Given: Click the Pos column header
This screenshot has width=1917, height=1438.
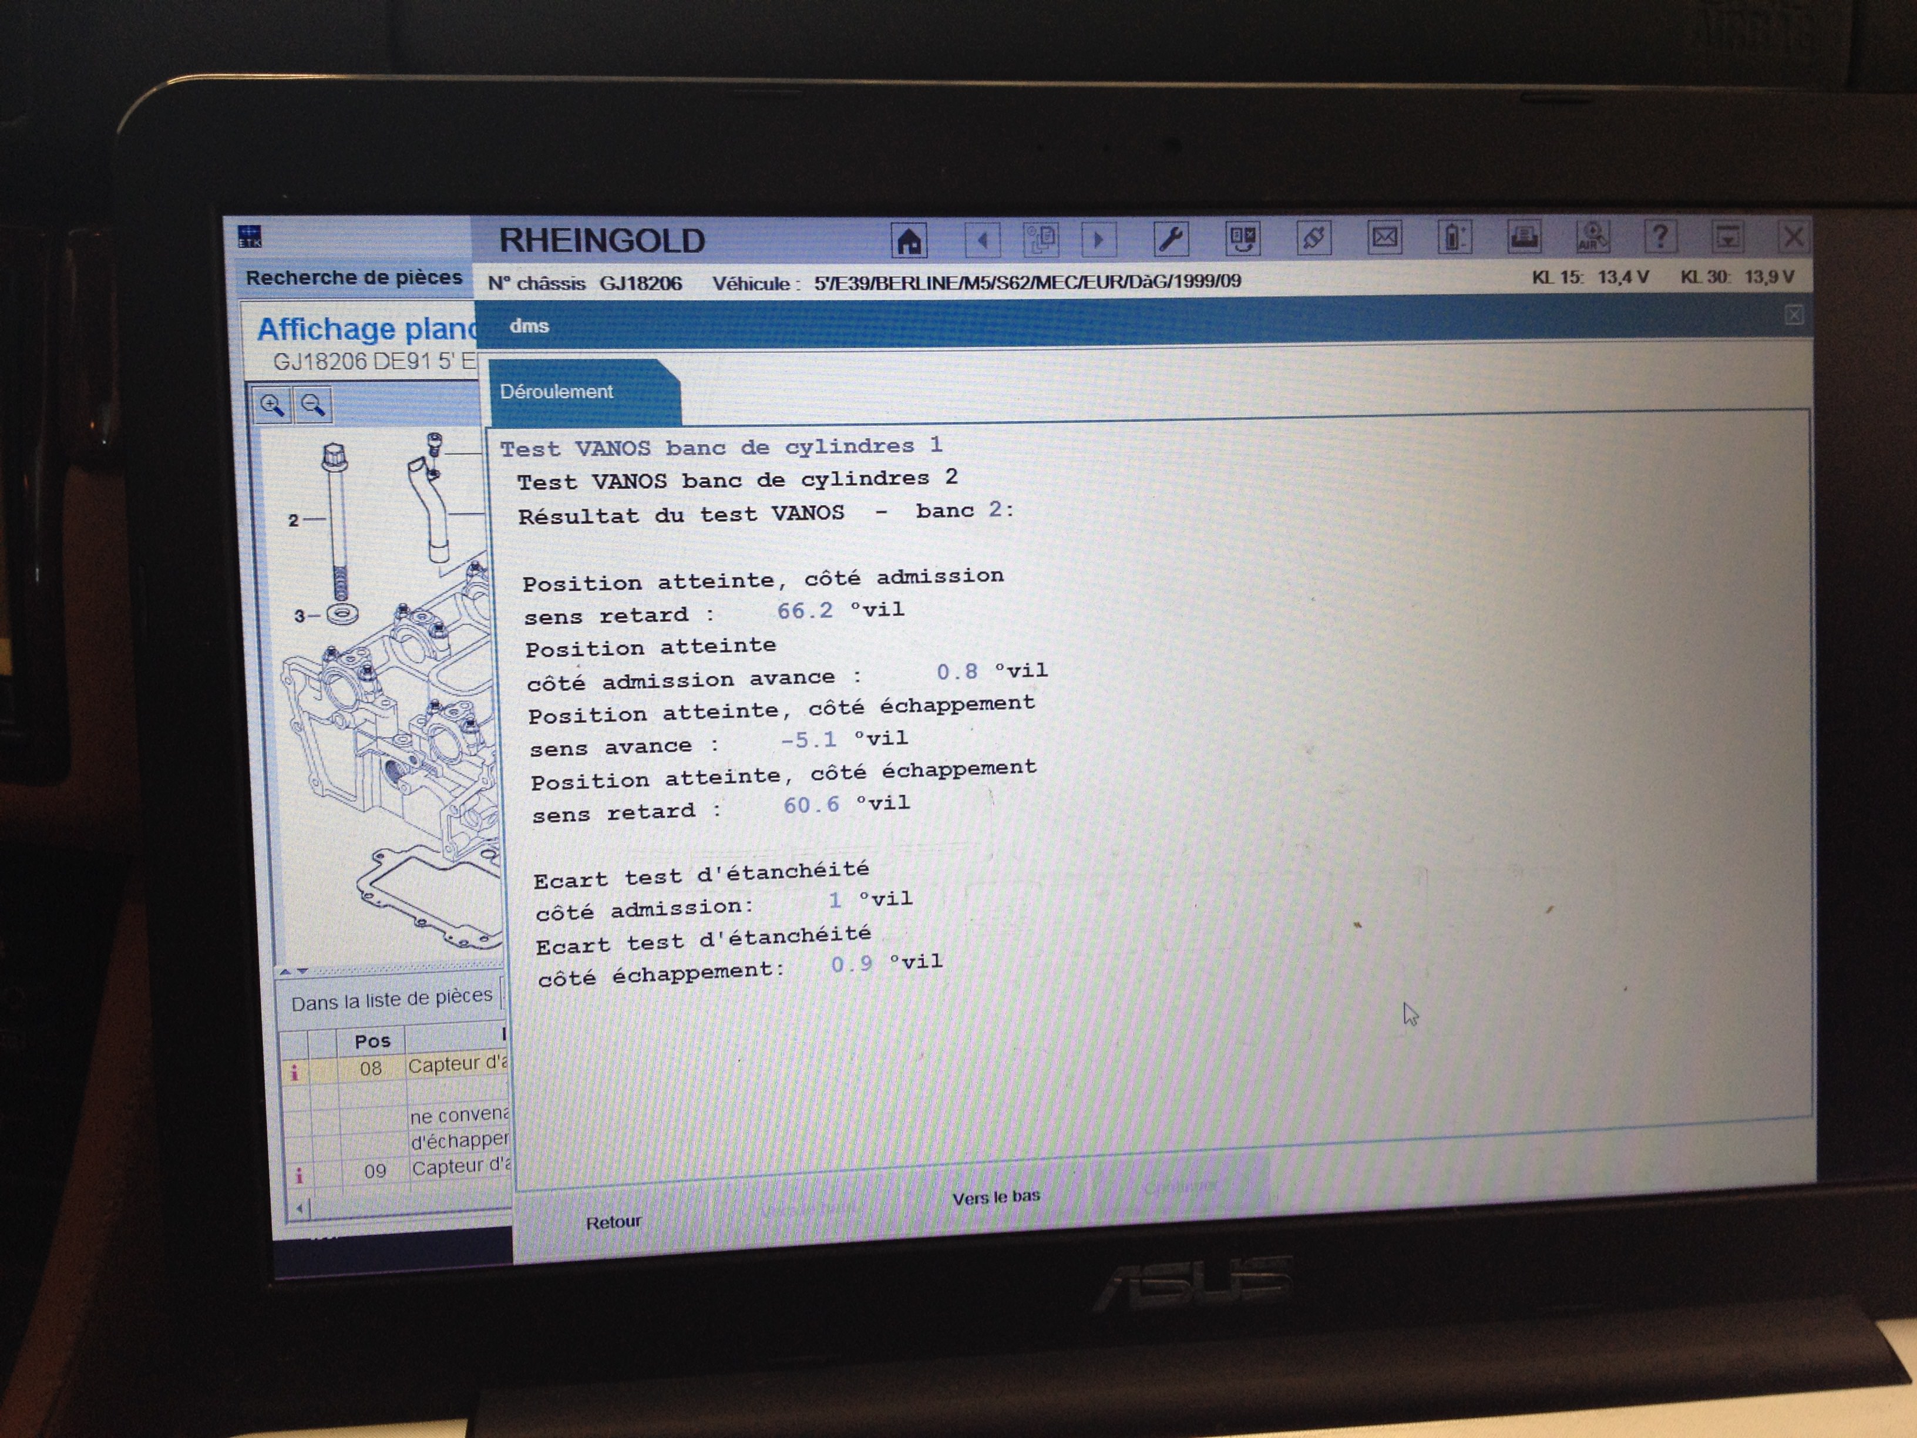Looking at the screenshot, I should click(373, 1041).
